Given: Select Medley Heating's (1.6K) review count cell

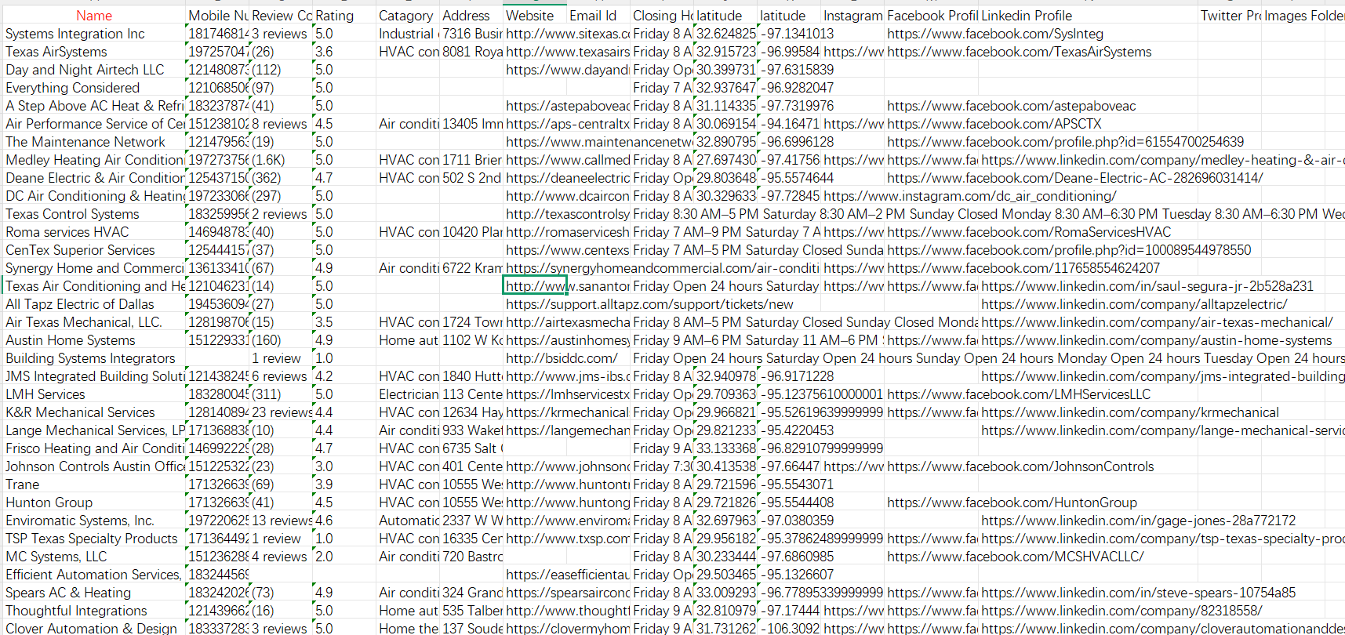Looking at the screenshot, I should 268,160.
